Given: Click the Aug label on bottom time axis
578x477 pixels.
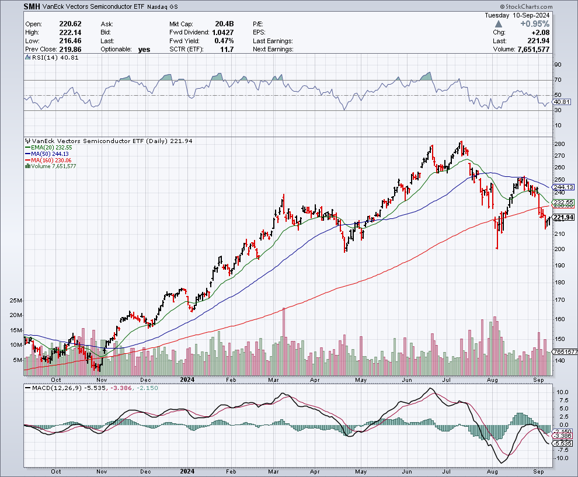Looking at the screenshot, I should tap(493, 471).
